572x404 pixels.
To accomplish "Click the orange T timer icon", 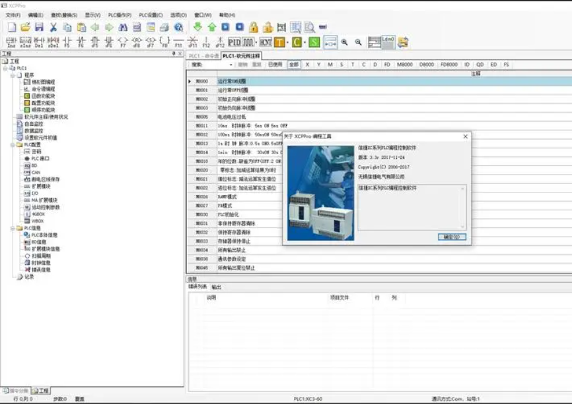I will tap(279, 43).
